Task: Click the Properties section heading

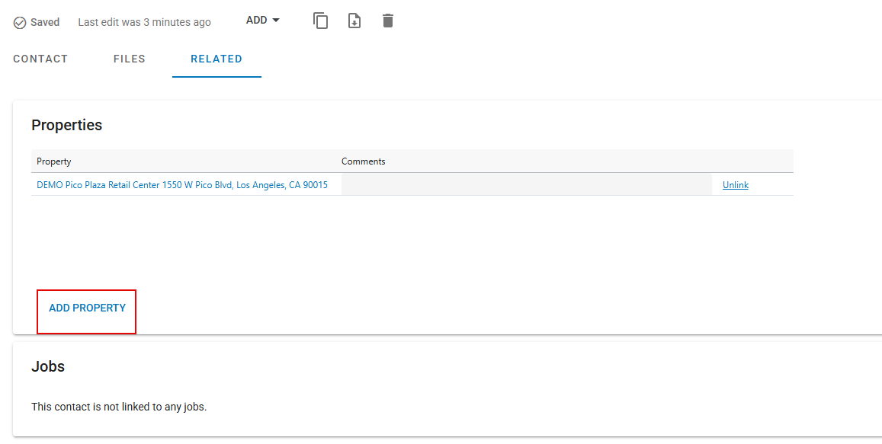Action: [67, 125]
